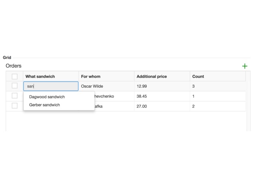Click the count cell in the 38.45 row
The height and width of the screenshot is (182, 256).
click(218, 96)
